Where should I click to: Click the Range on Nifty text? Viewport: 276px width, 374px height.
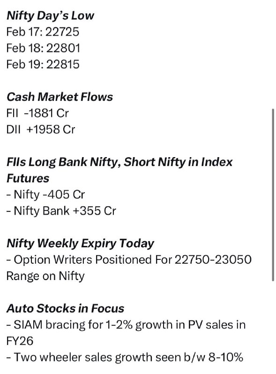coord(45,276)
